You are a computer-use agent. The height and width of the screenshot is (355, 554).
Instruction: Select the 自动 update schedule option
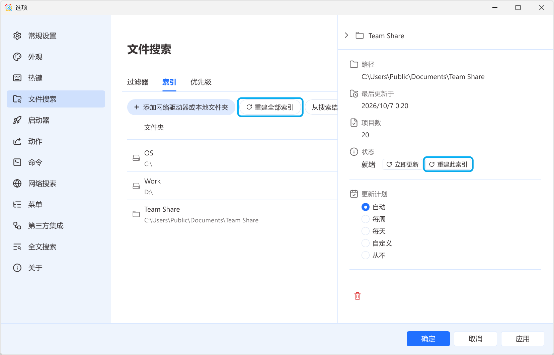click(x=366, y=207)
